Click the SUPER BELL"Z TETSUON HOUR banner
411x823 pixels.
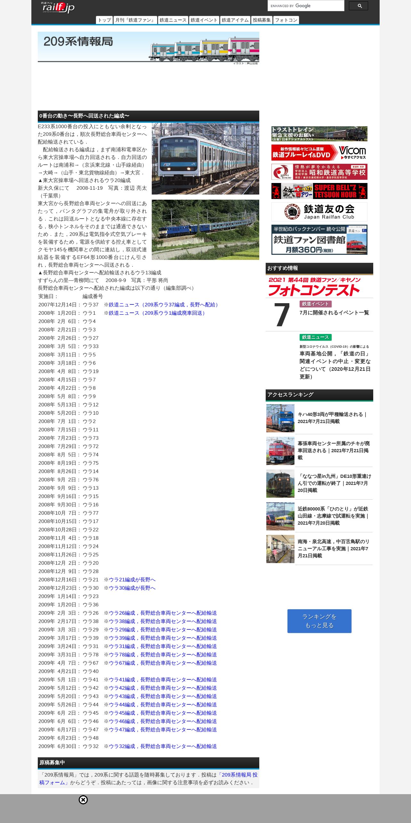(x=319, y=191)
